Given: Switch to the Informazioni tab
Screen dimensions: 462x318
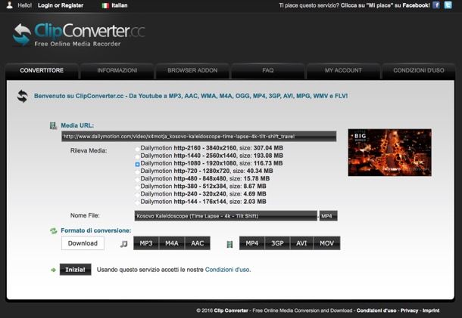Looking at the screenshot, I should click(117, 71).
